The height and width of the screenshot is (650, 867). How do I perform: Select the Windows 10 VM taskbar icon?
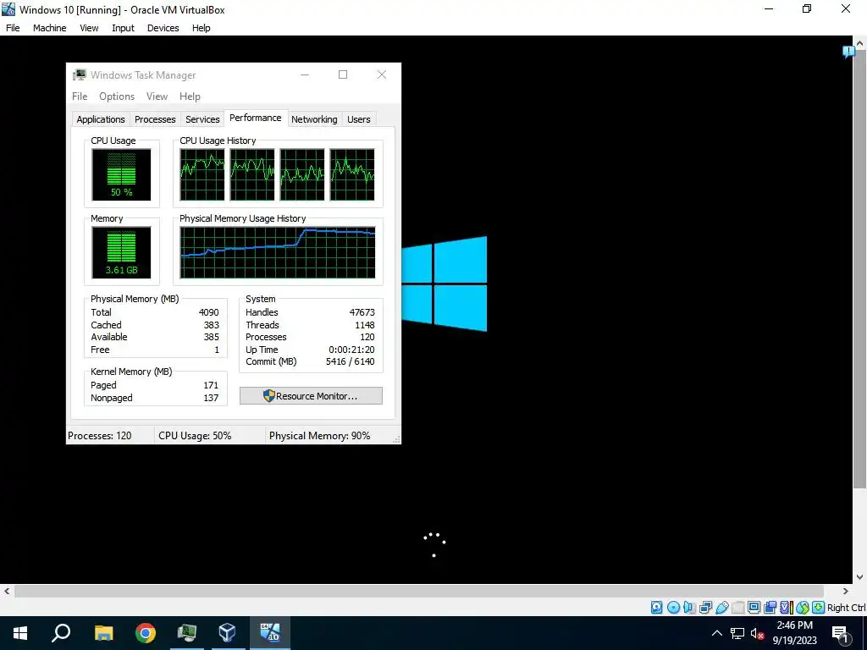270,633
